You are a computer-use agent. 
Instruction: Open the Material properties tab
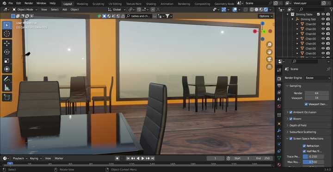279,165
